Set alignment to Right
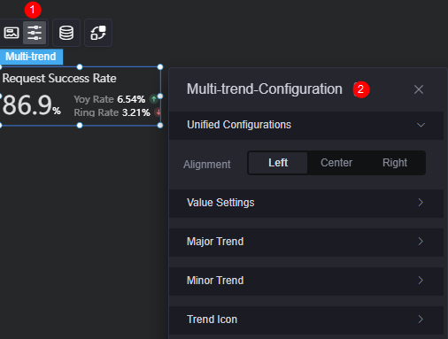 point(395,163)
